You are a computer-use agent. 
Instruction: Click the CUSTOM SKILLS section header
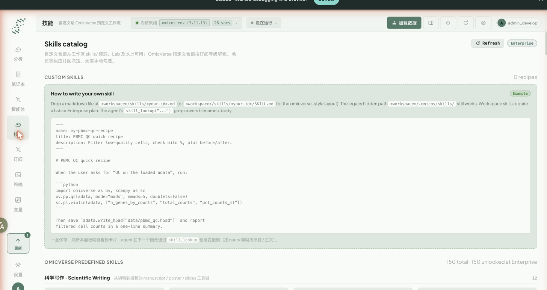(x=64, y=77)
